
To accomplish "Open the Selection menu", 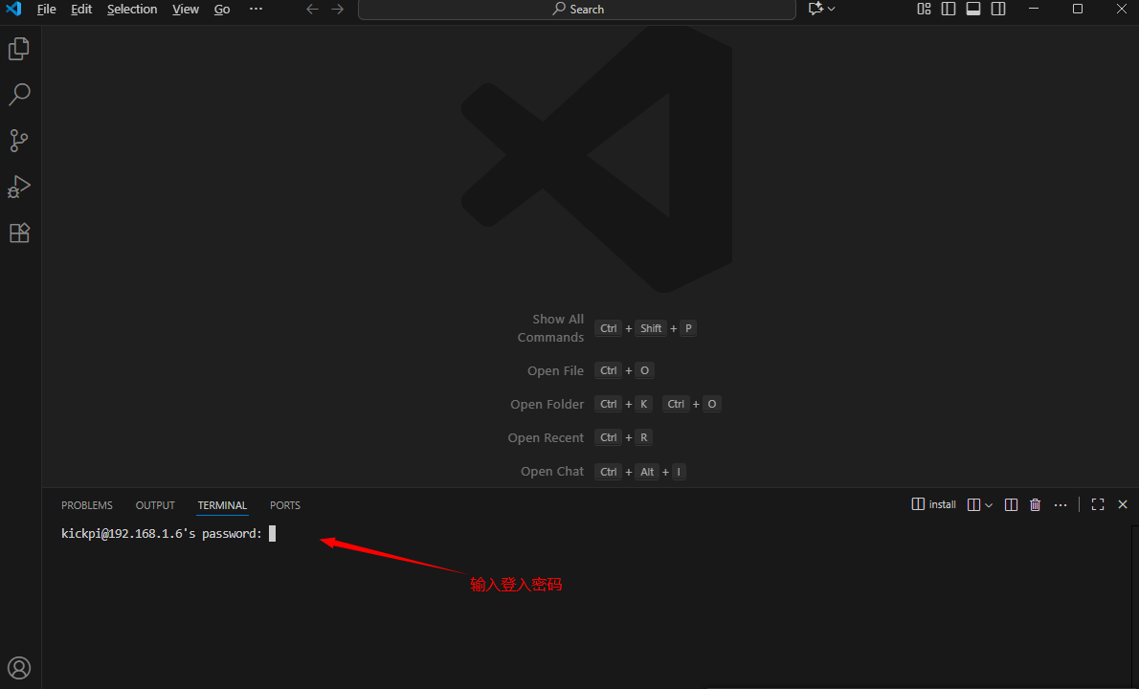I will 131,10.
